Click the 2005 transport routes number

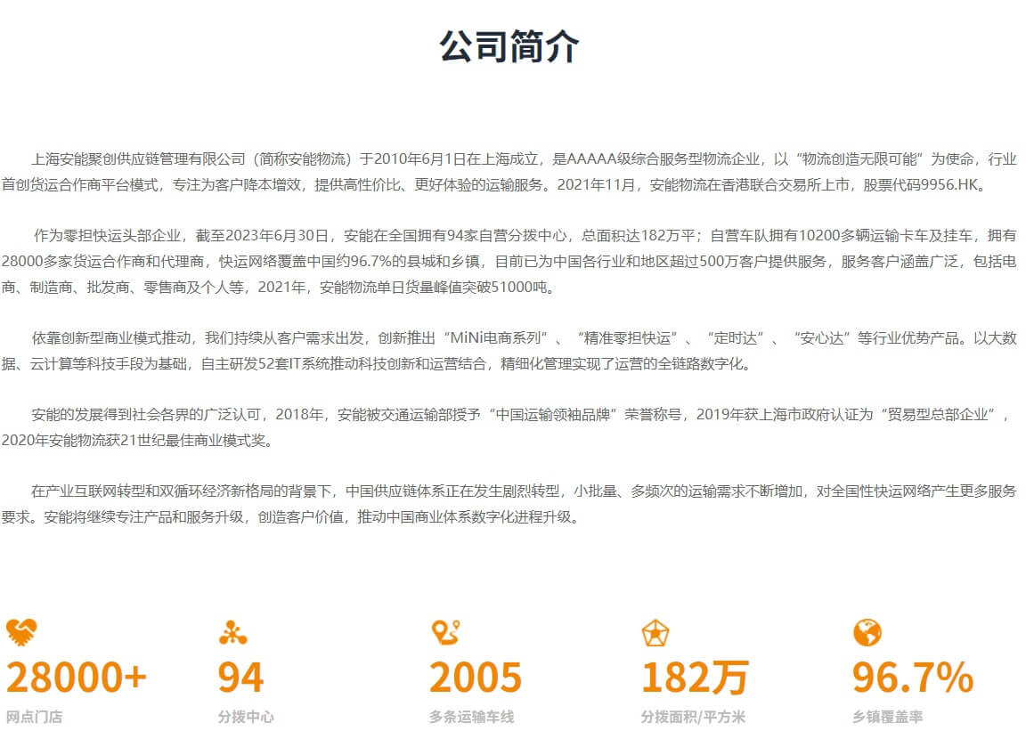tap(476, 678)
